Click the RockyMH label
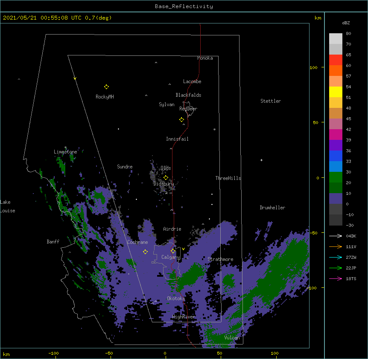The width and height of the screenshot is (368, 359). click(x=105, y=97)
